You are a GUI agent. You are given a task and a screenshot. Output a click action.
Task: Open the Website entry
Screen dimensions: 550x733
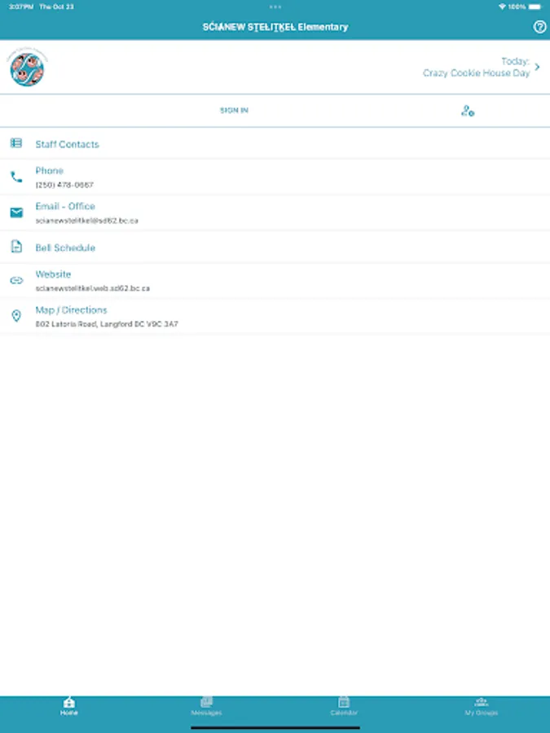(275, 281)
